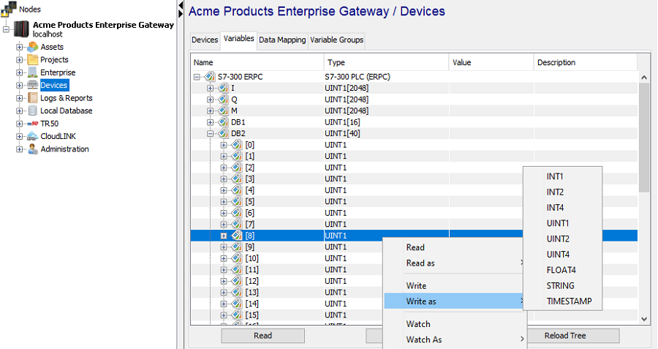Open the Read as submenu
Screen dimensions: 658x349
pyautogui.click(x=454, y=263)
